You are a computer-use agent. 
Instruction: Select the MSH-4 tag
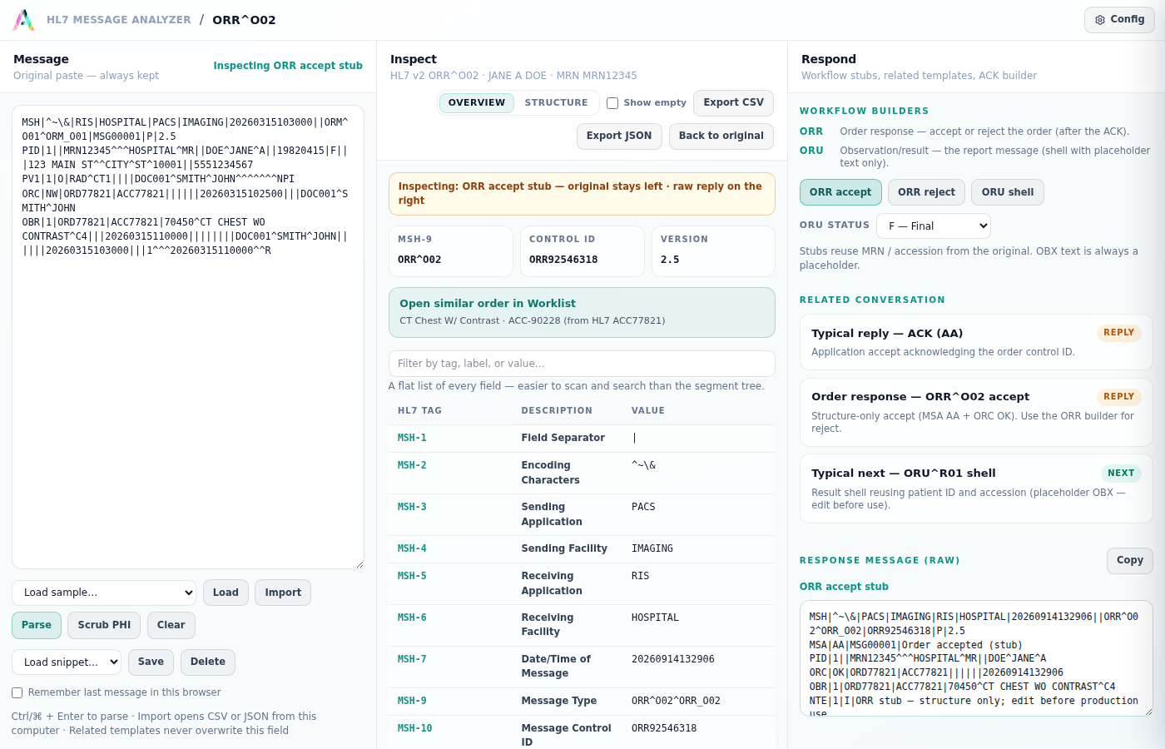pos(412,548)
